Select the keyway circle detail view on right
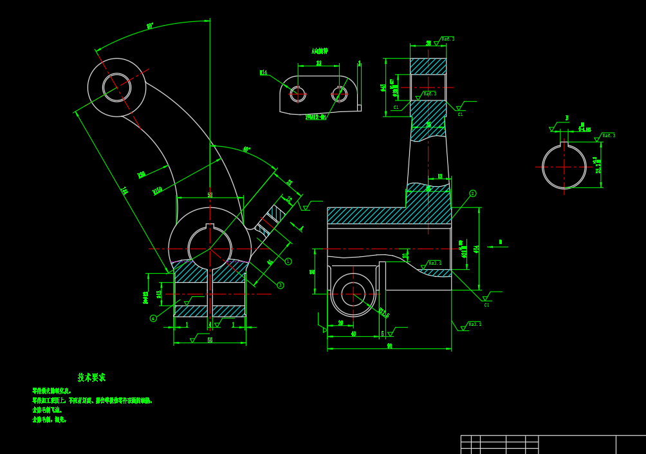This screenshot has width=646, height=454. pyautogui.click(x=564, y=167)
